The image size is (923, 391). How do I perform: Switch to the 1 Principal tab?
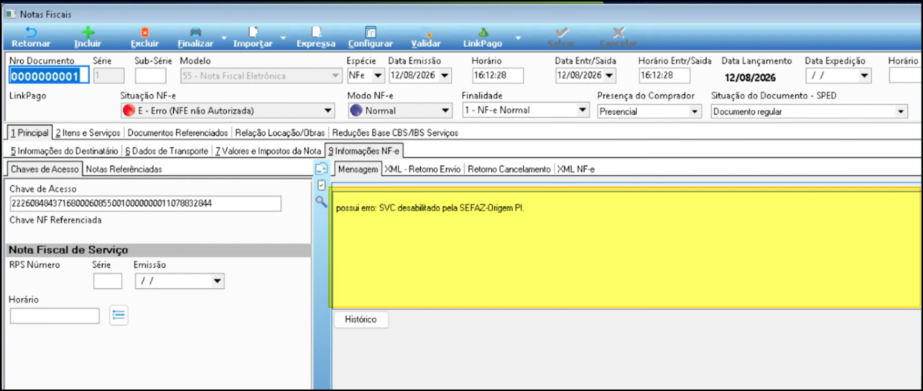point(29,133)
